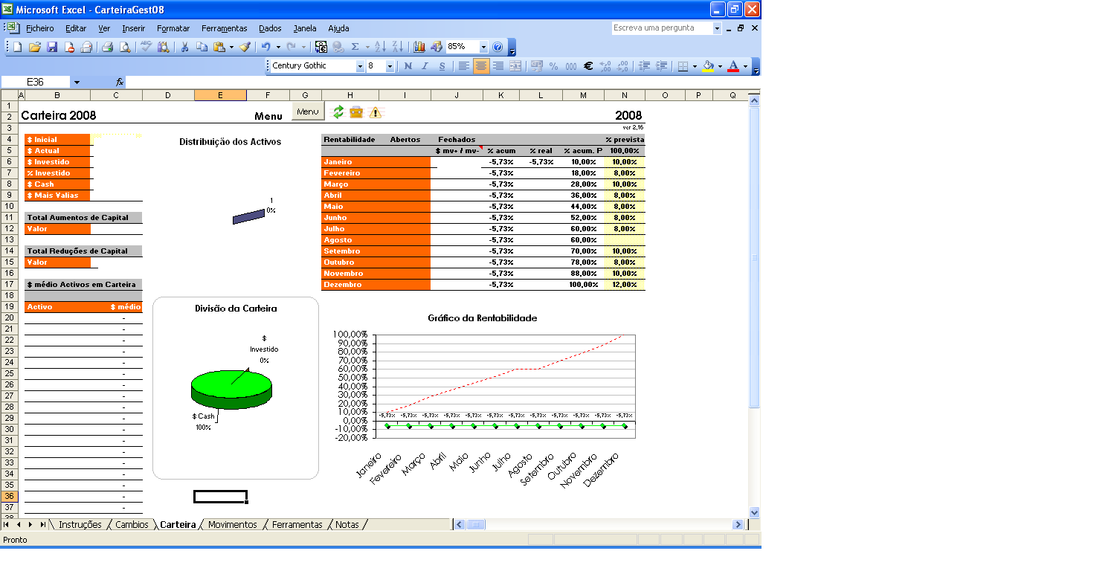
Task: Launch the Chart Wizard
Action: tap(419, 47)
